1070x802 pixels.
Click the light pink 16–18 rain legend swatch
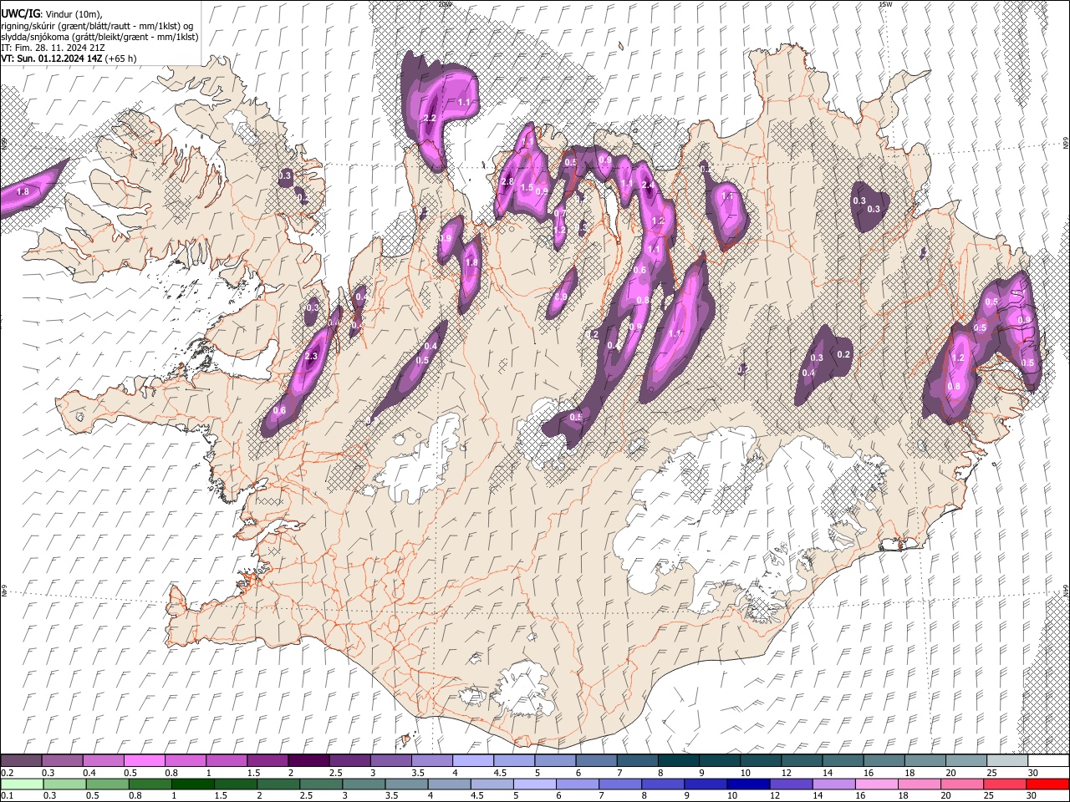[x=878, y=784]
